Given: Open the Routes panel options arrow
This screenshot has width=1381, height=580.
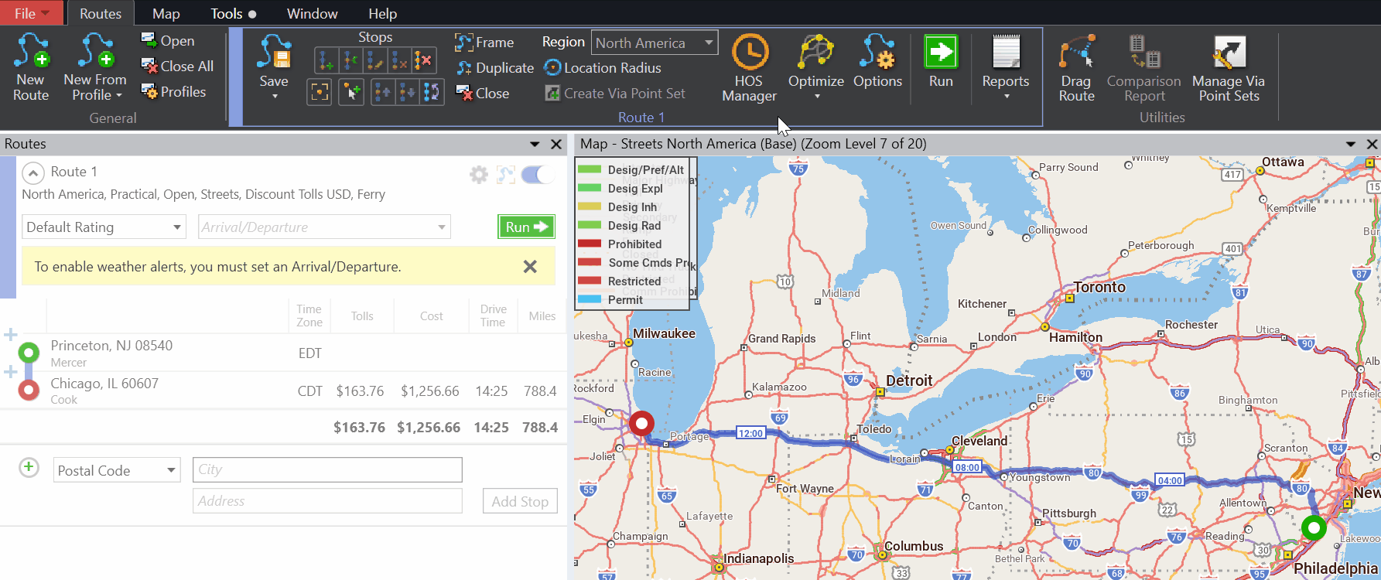Looking at the screenshot, I should click(x=535, y=144).
